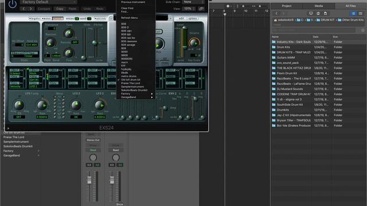The width and height of the screenshot is (367, 206).
Task: Adjust the LFO 3 Rate knob
Action: coord(100,105)
